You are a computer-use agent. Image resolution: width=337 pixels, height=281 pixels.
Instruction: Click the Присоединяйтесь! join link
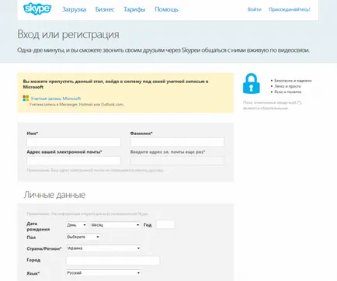[x=290, y=9]
